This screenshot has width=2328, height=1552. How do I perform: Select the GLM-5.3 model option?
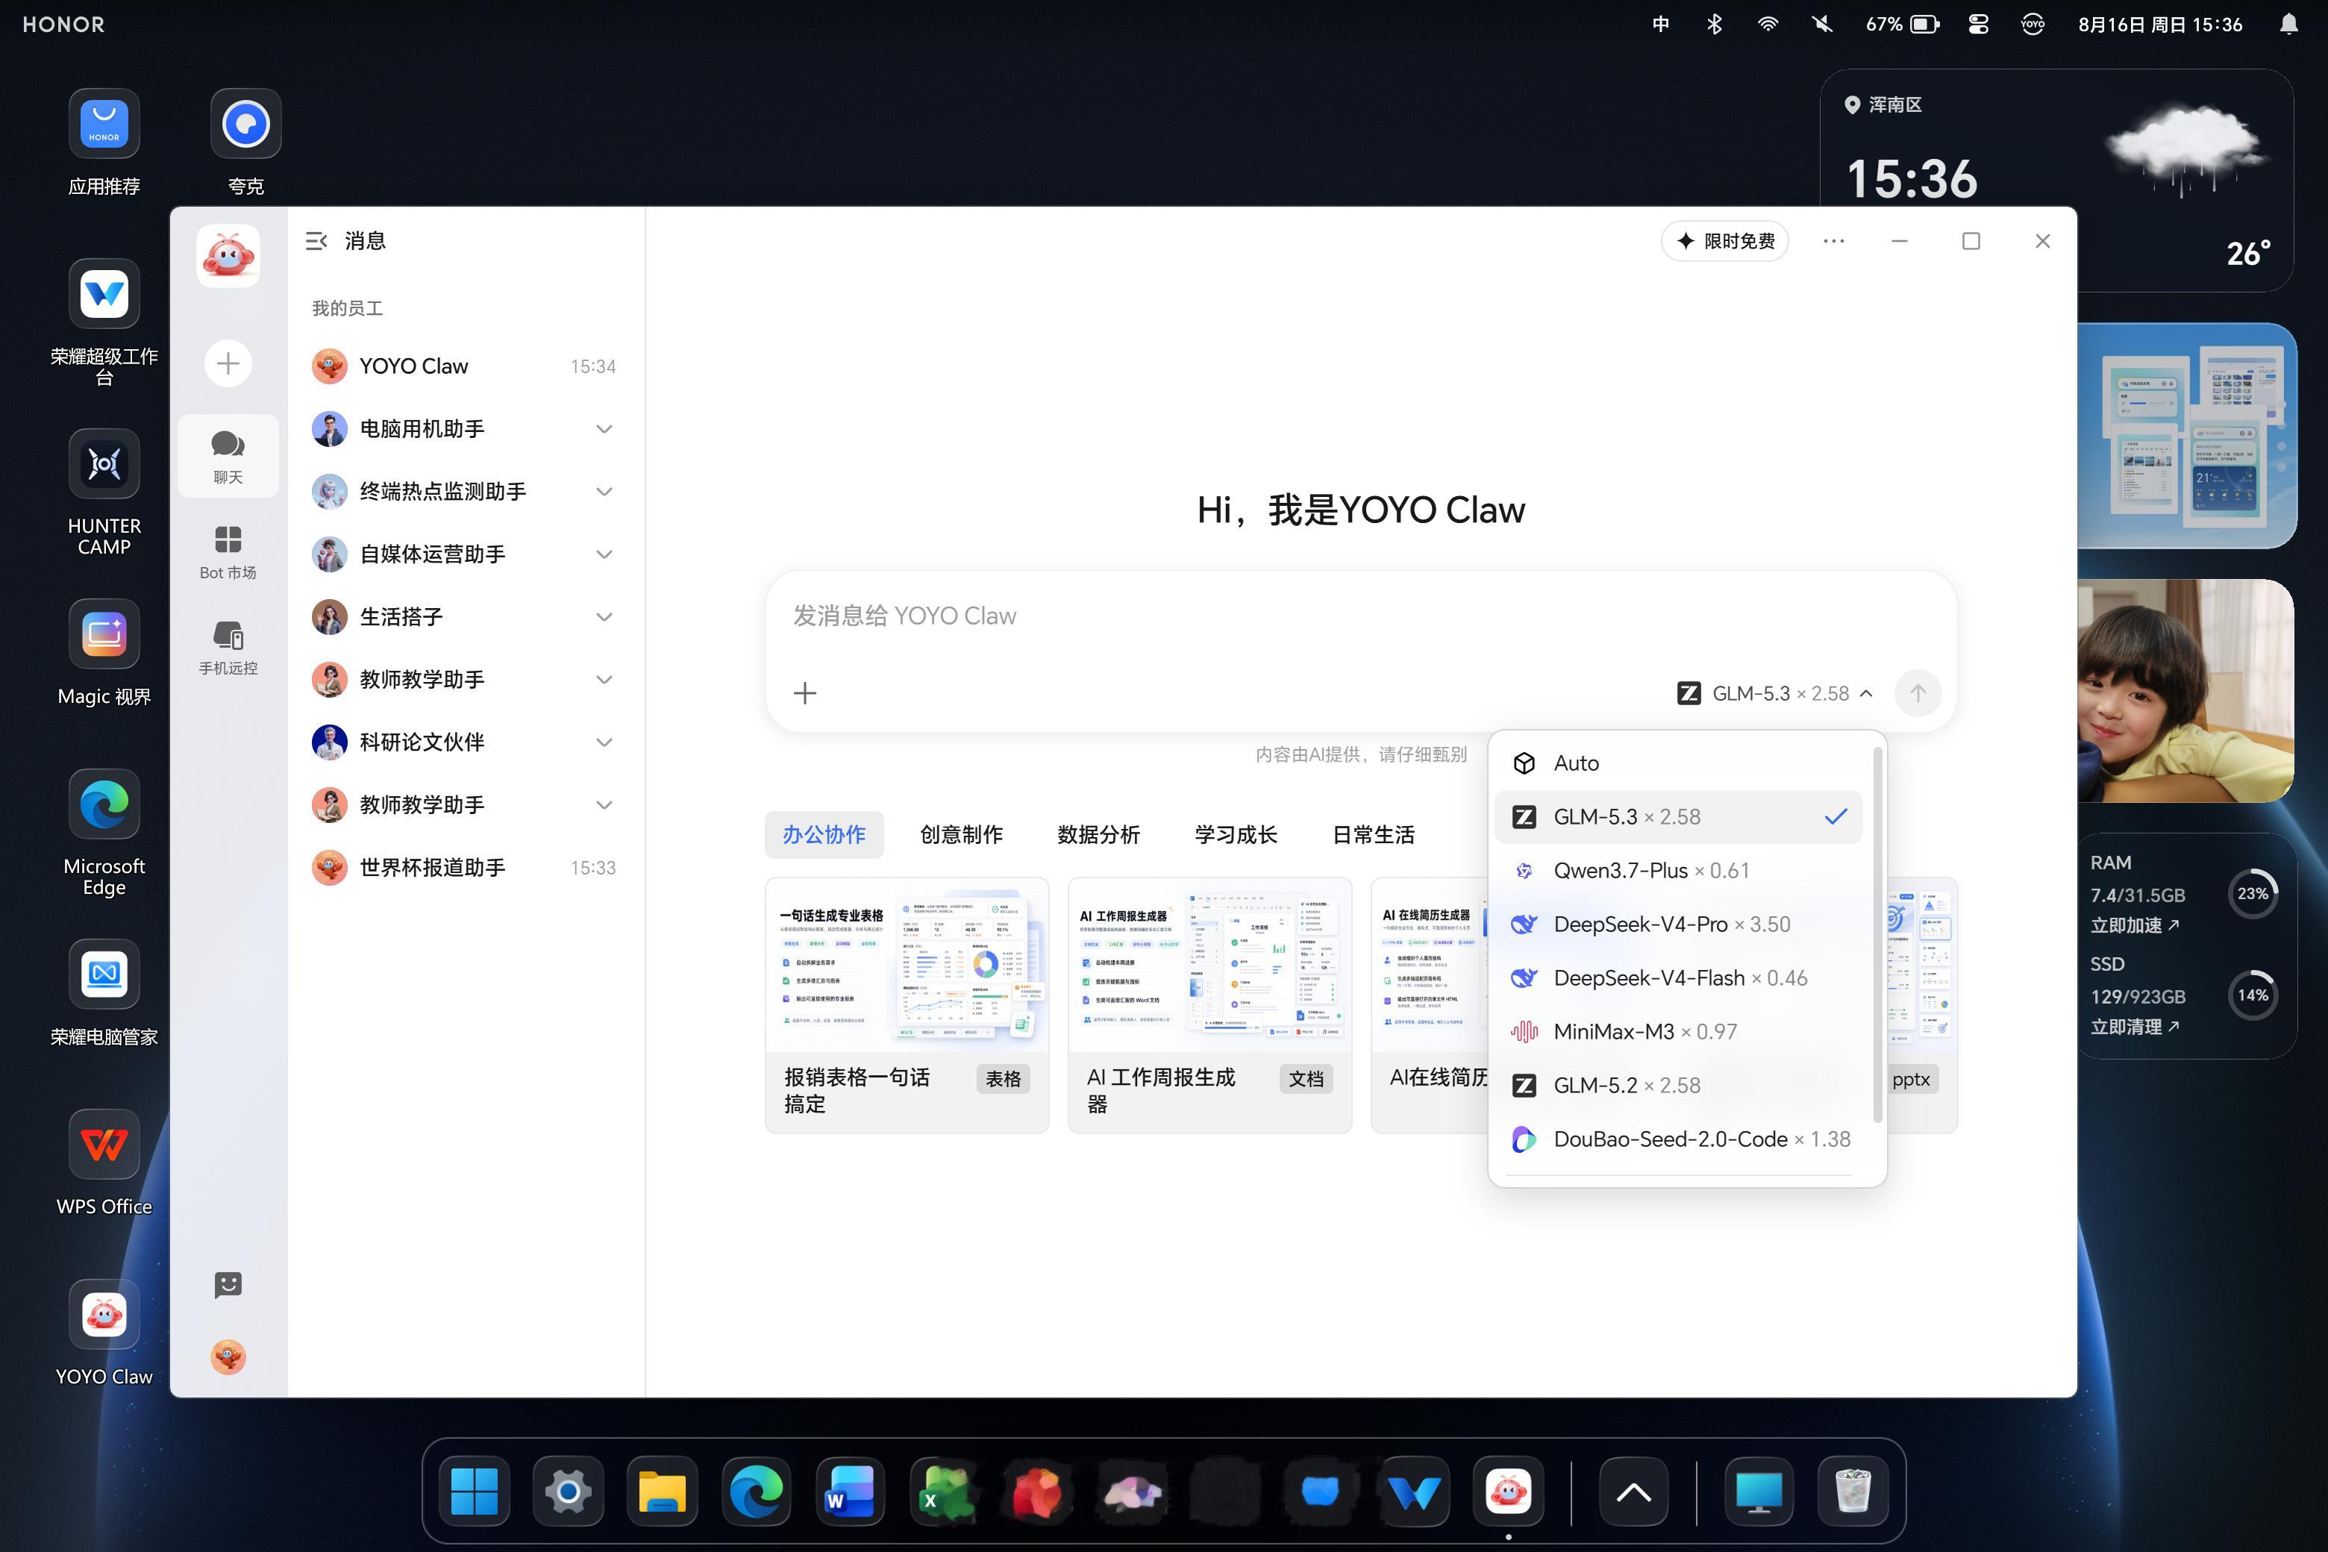[1677, 816]
